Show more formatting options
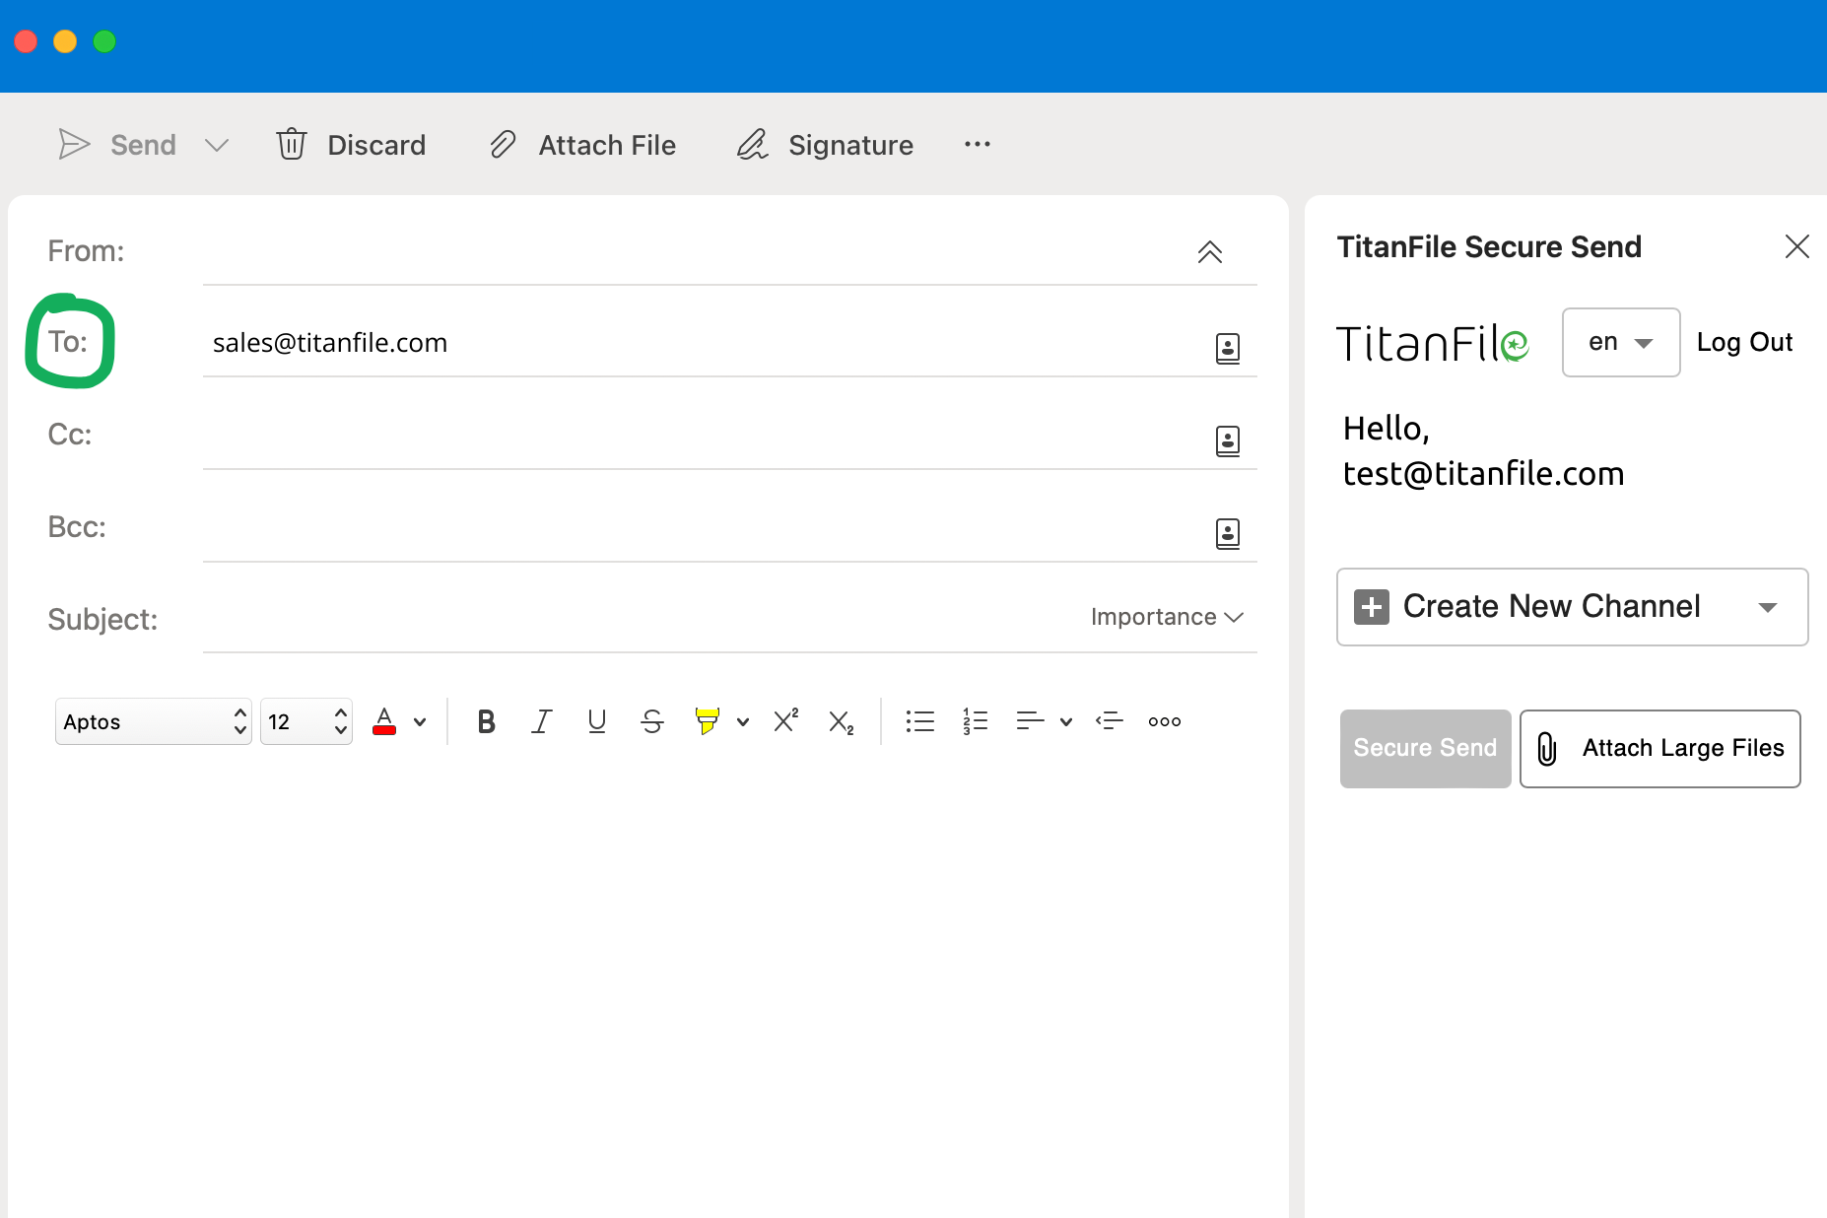 (1165, 721)
